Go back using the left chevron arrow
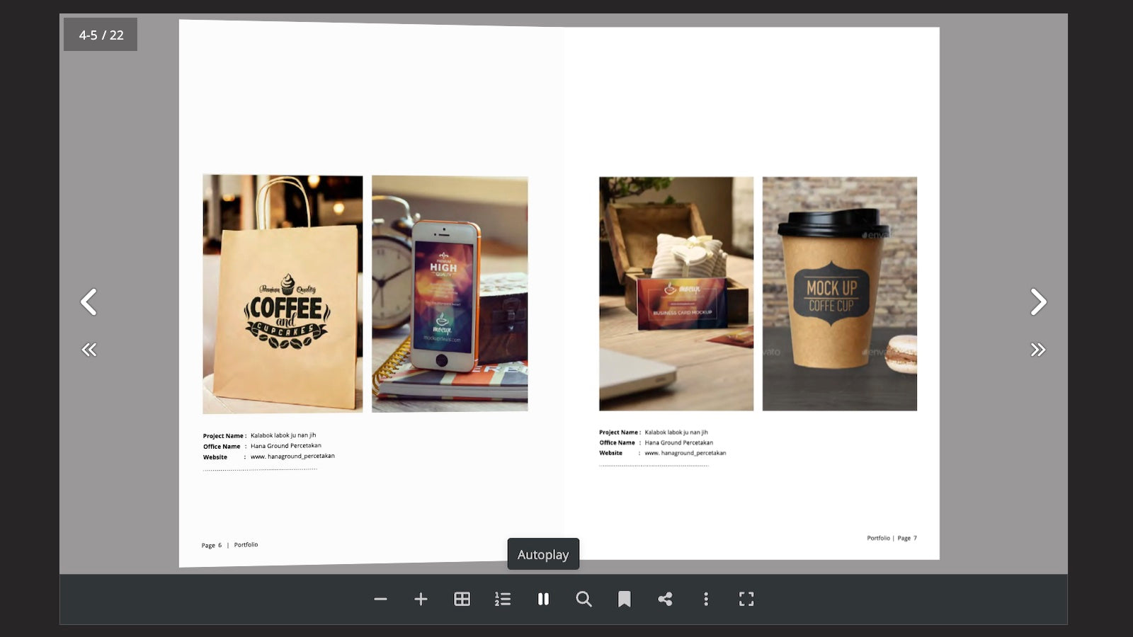This screenshot has width=1133, height=637. click(89, 302)
